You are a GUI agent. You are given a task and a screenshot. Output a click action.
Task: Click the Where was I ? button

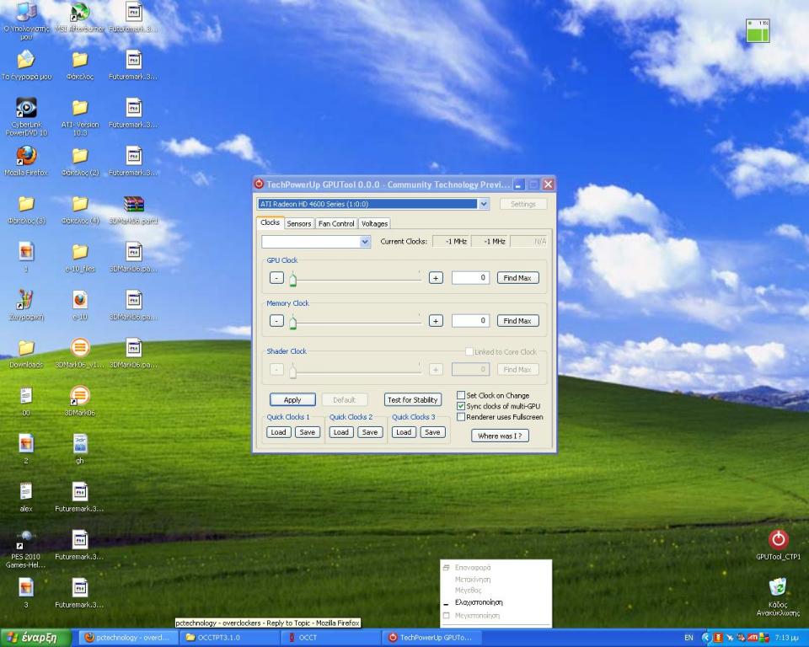[x=500, y=436]
